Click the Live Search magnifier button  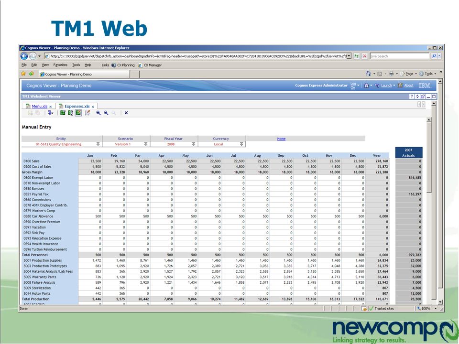pos(434,56)
